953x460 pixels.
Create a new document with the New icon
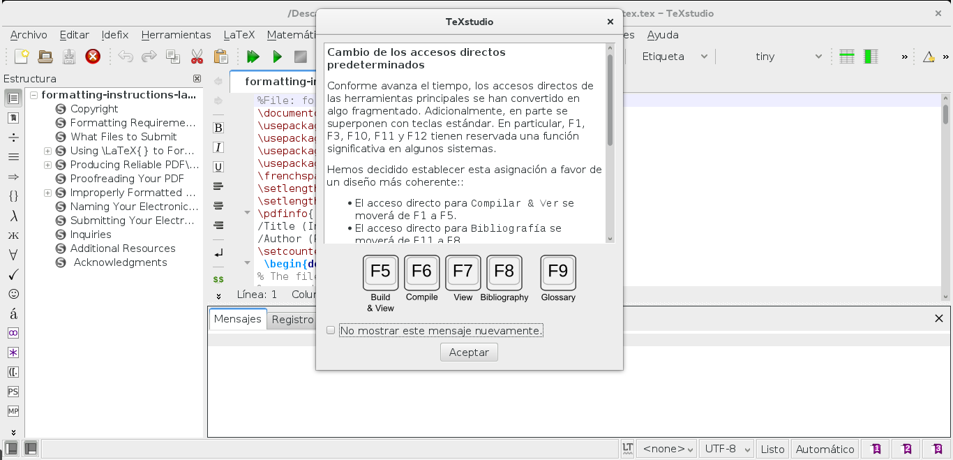(22, 57)
